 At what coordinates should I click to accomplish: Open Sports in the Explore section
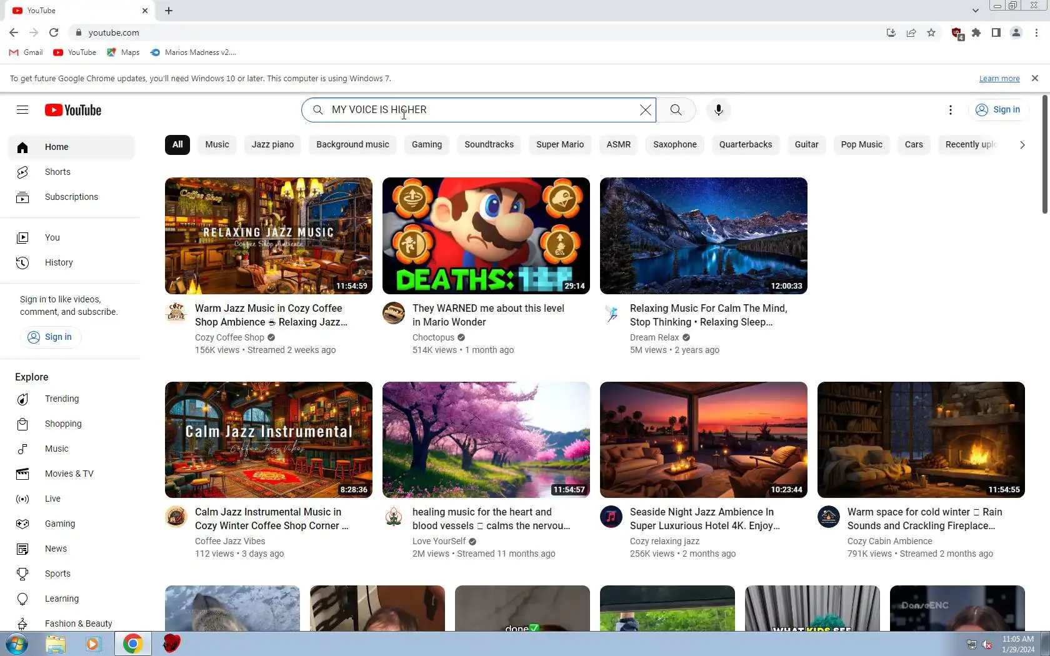(71, 574)
